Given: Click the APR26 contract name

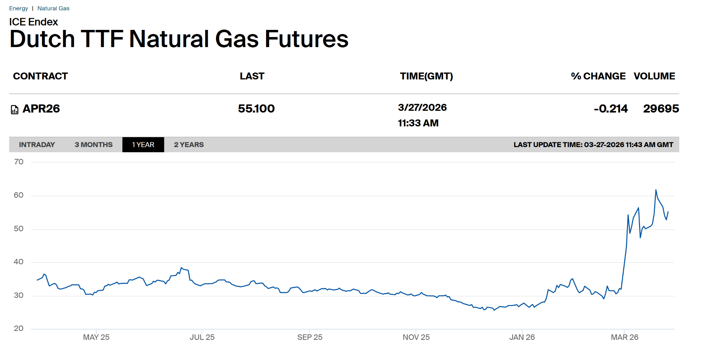Looking at the screenshot, I should (x=41, y=109).
